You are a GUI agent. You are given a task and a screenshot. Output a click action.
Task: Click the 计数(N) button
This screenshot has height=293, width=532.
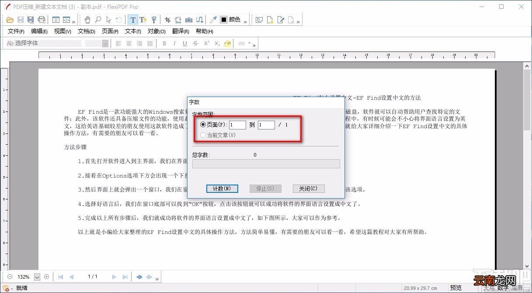[222, 188]
